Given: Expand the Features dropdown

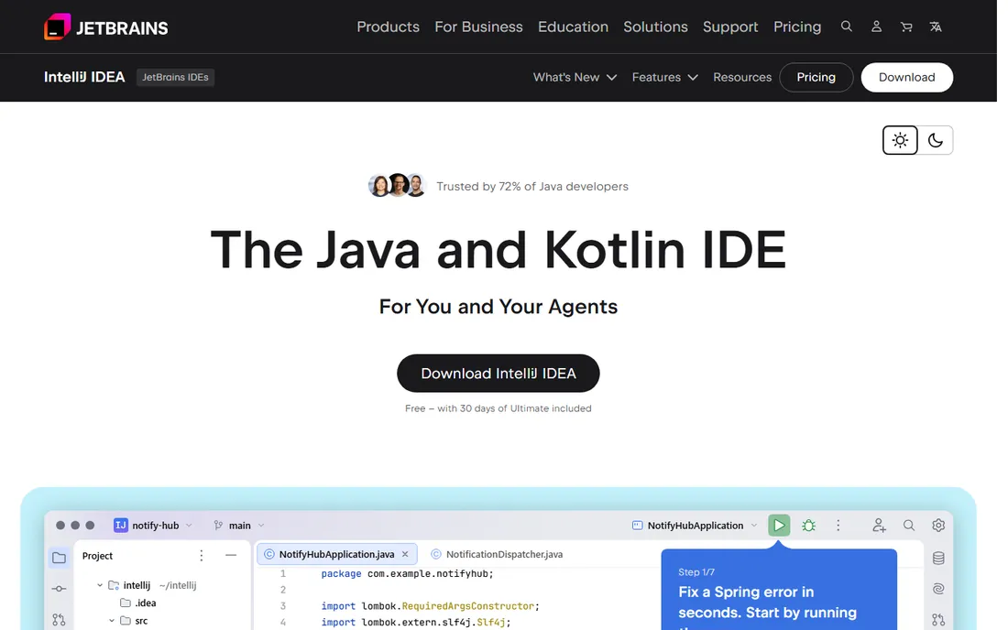Looking at the screenshot, I should [x=664, y=77].
